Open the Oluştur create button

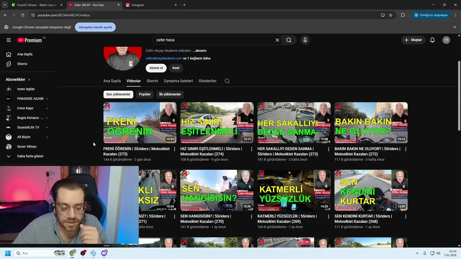click(413, 40)
